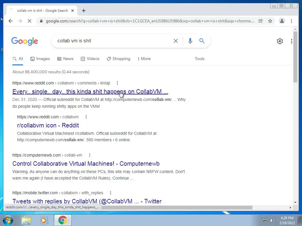Switch to the Shopping tab
Image resolution: width=302 pixels, height=226 pixels.
119,59
